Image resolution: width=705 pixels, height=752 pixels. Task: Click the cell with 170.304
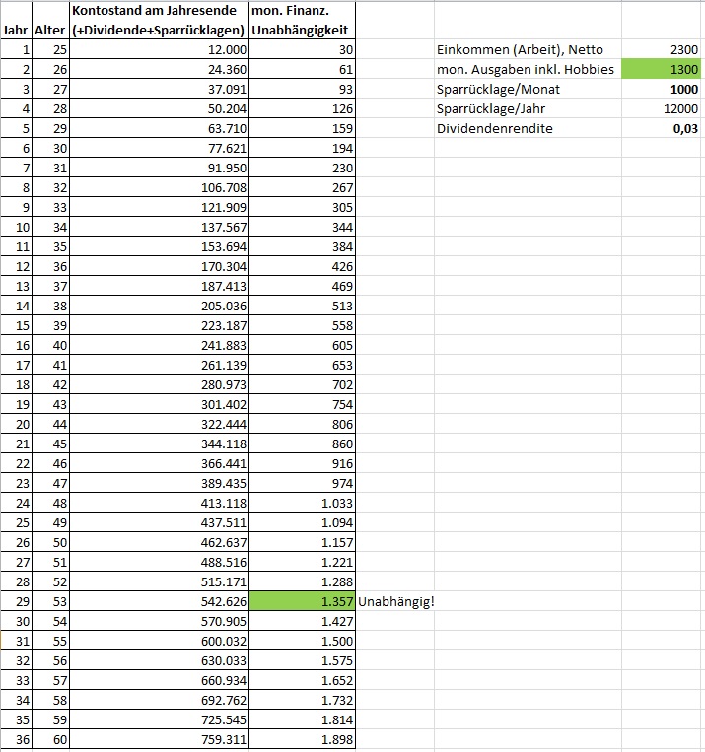(159, 266)
